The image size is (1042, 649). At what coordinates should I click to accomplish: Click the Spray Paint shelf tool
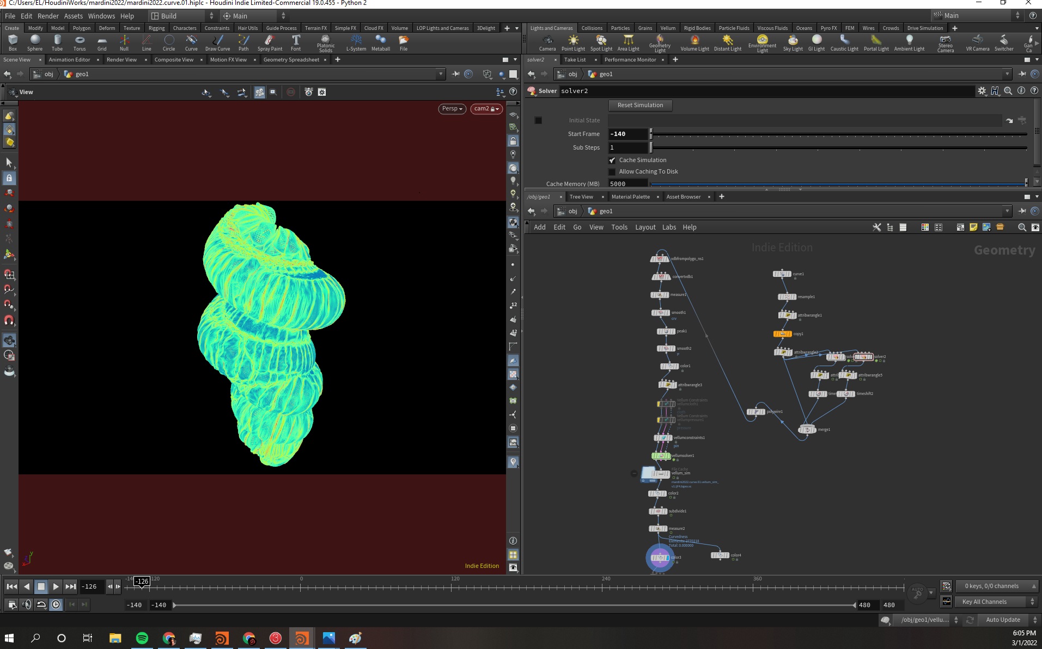click(x=270, y=43)
